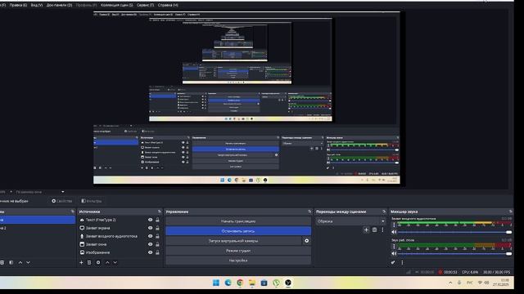Click the red recording indicator in status bar
The height and width of the screenshot is (294, 524).
pos(440,272)
